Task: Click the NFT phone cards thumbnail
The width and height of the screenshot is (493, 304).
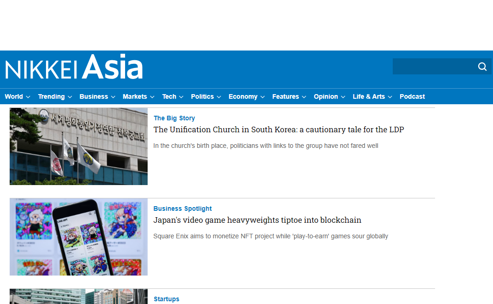Action: click(x=79, y=237)
